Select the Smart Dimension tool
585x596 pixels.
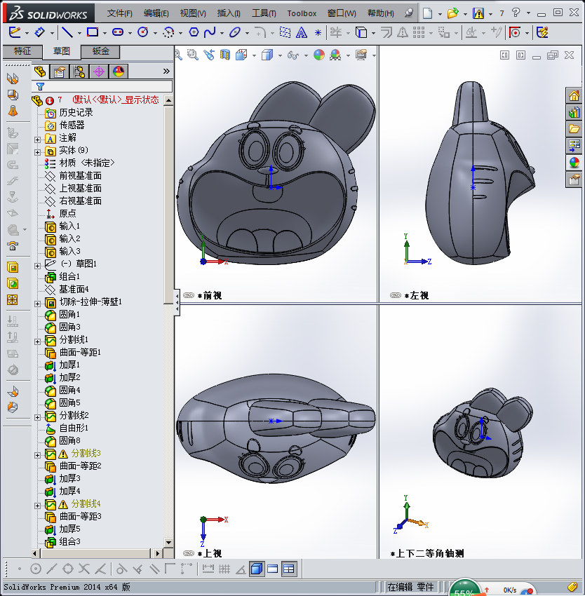pos(40,32)
